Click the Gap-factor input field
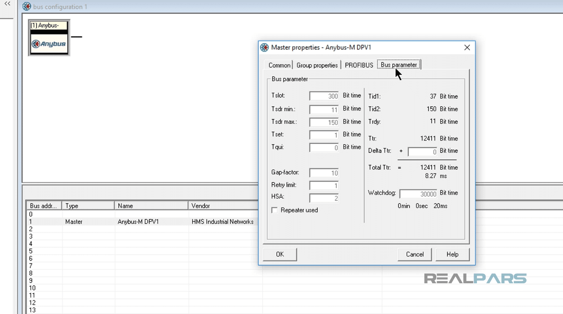 [324, 173]
